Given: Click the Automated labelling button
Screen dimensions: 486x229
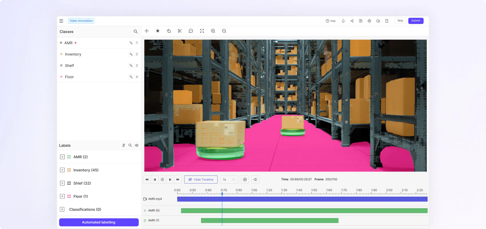Looking at the screenshot, I should [99, 222].
